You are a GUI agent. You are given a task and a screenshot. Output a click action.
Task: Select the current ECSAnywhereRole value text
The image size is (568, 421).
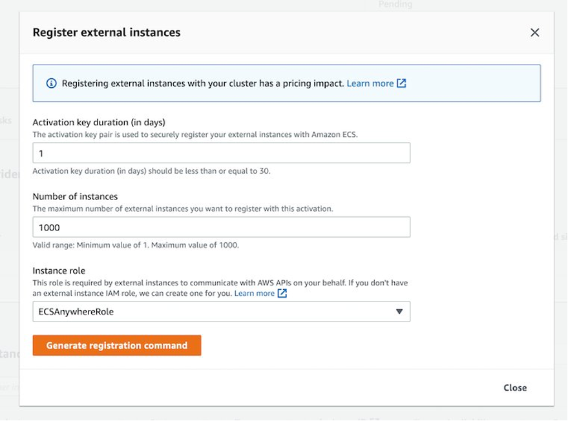tap(78, 311)
